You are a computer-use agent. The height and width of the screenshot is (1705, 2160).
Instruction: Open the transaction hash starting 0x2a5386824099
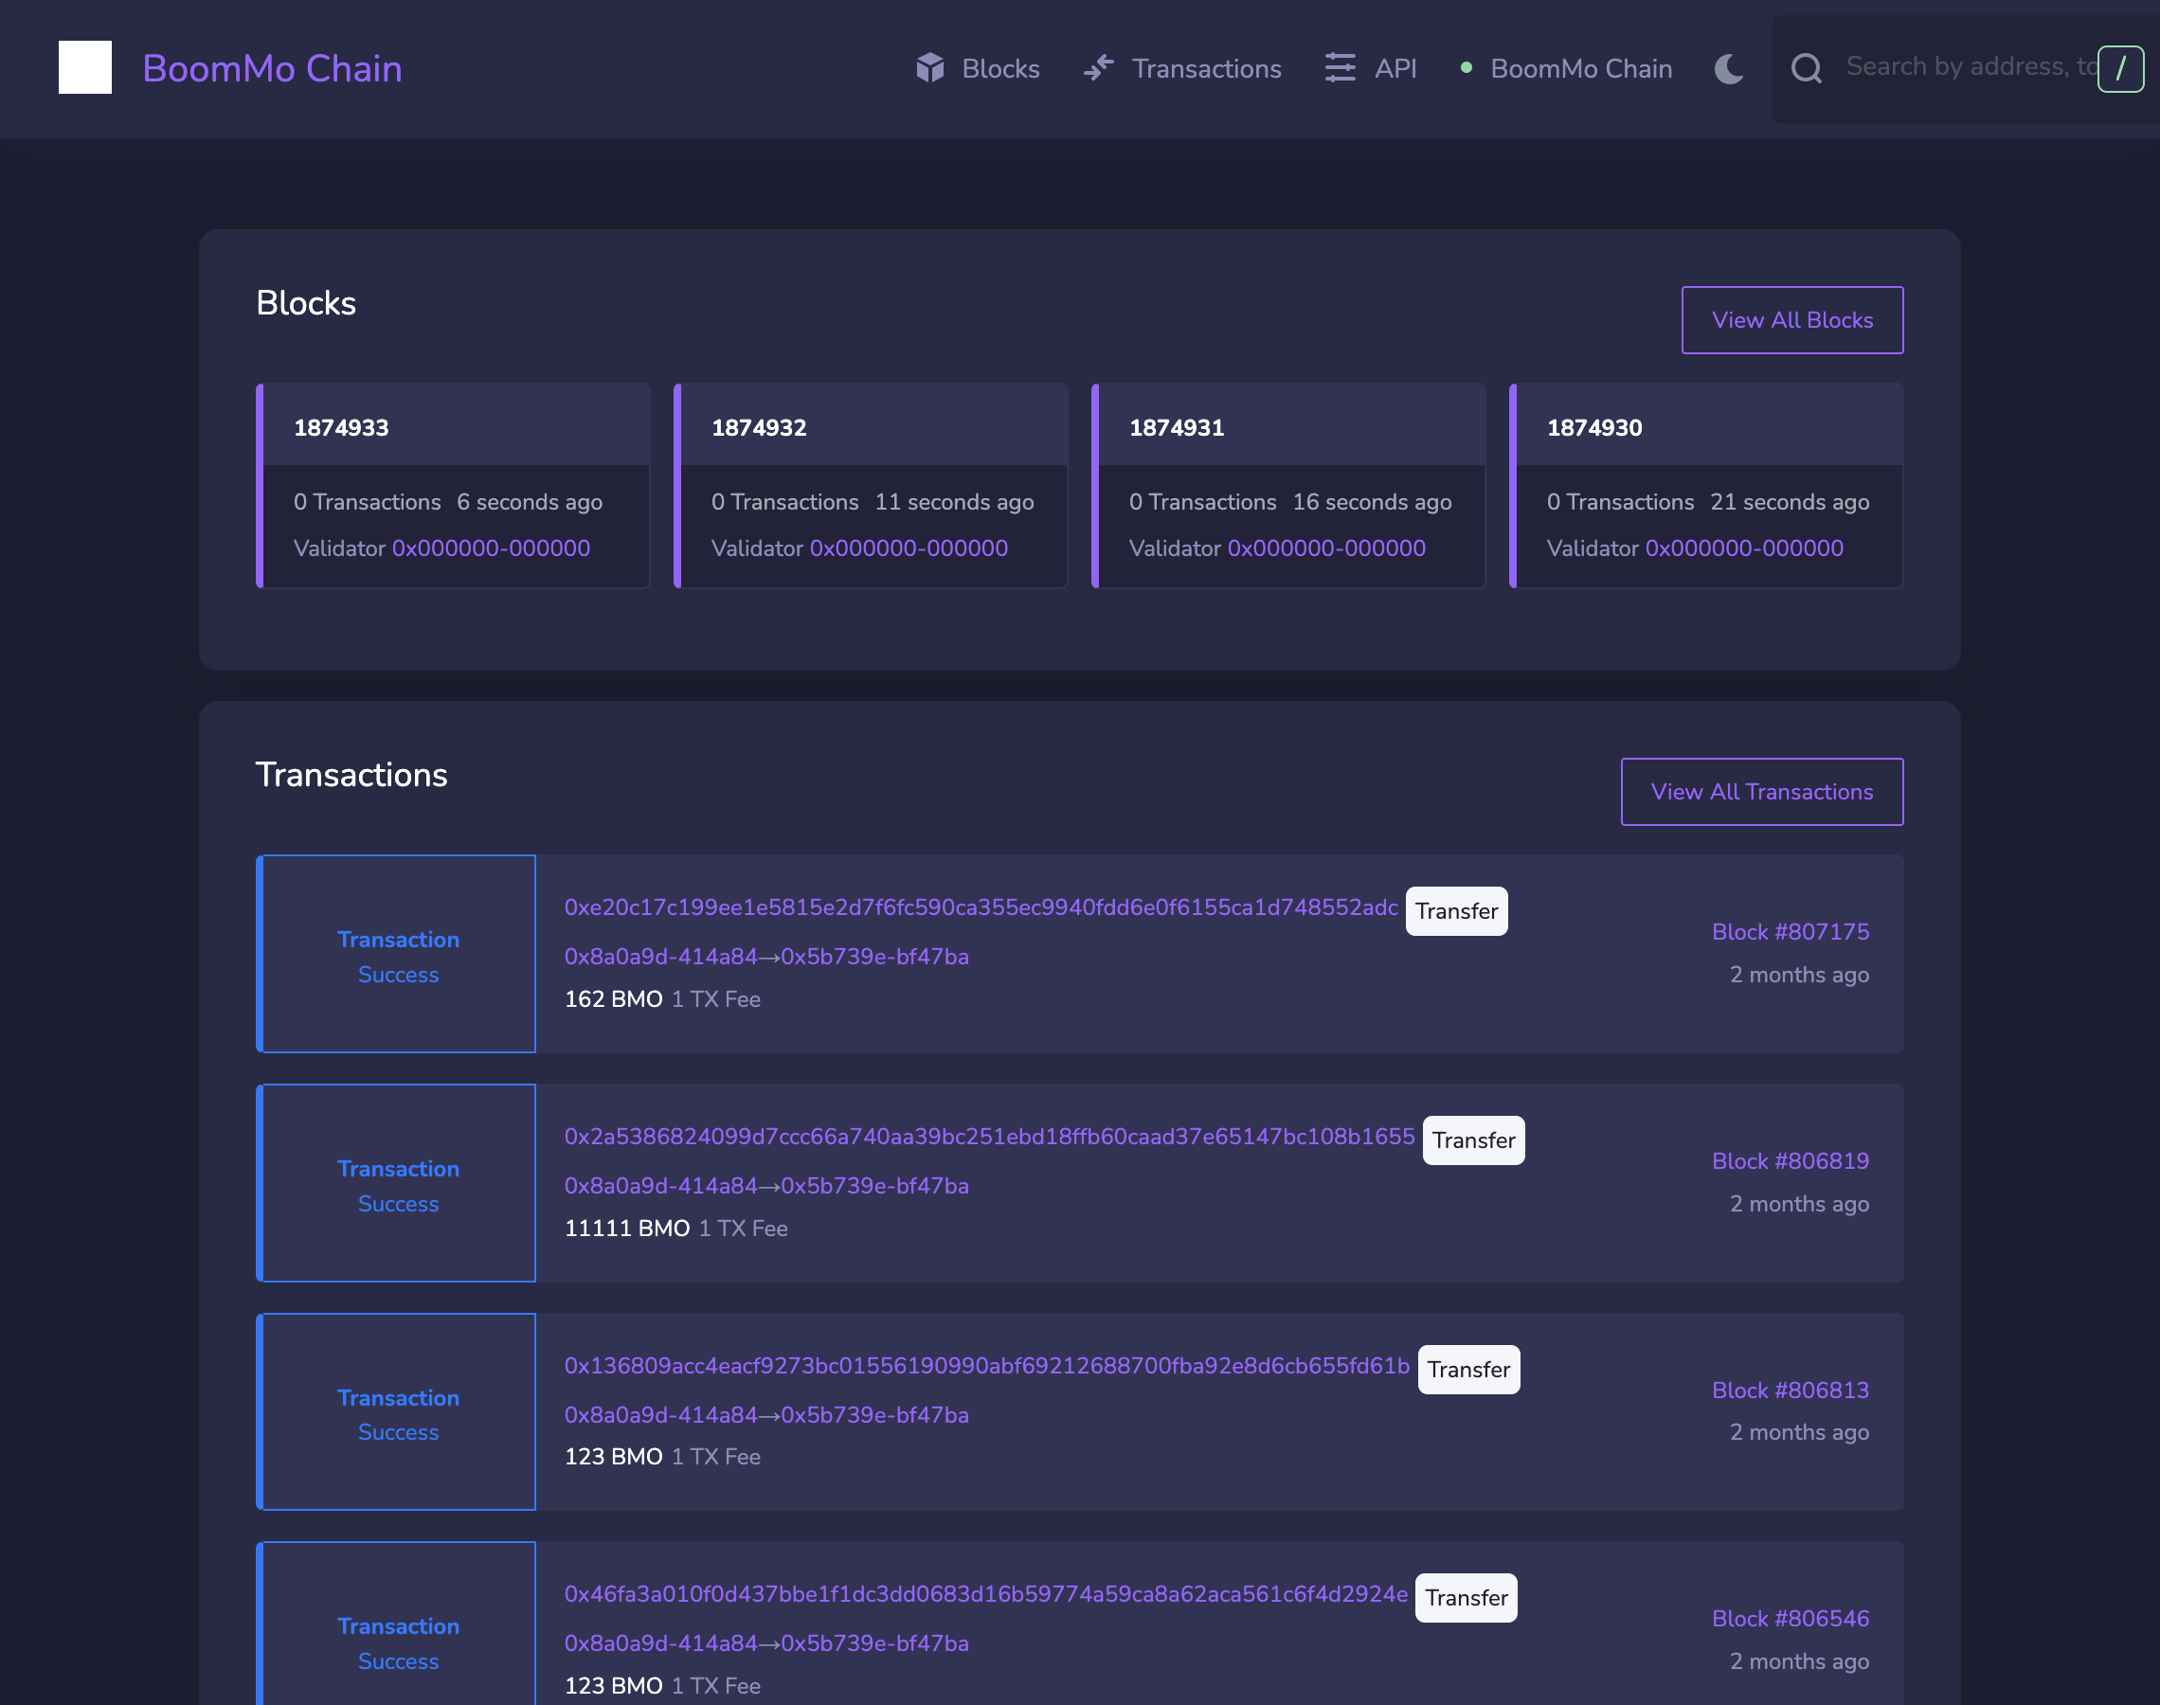pos(988,1136)
